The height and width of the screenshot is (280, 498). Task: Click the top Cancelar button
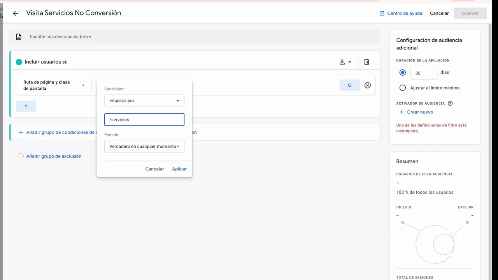(439, 13)
